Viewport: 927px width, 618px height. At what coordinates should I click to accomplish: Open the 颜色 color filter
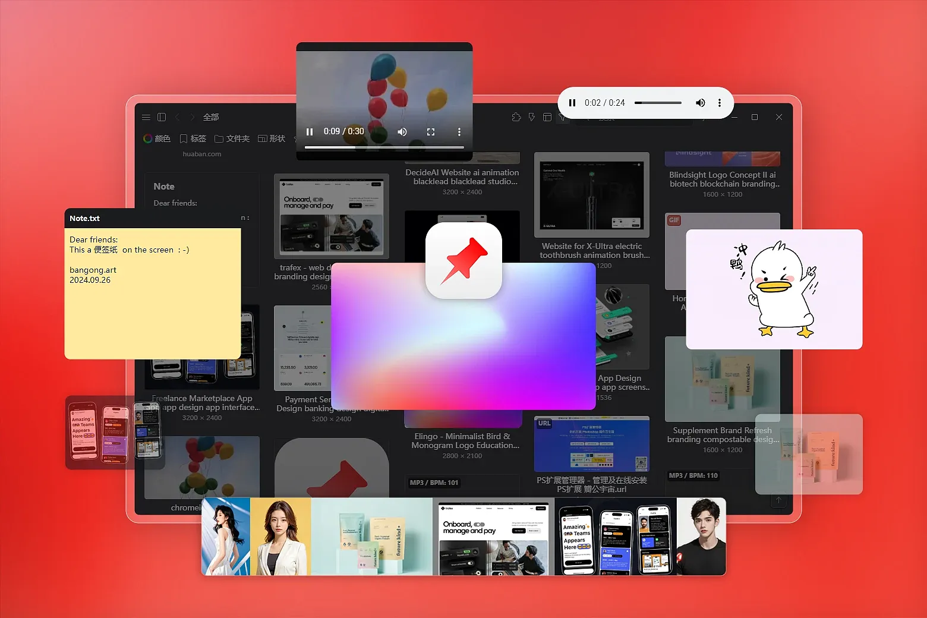coord(157,138)
